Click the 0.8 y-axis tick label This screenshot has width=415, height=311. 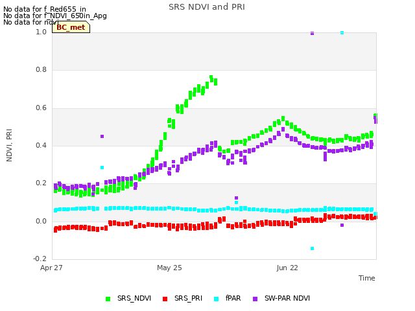(x=41, y=69)
